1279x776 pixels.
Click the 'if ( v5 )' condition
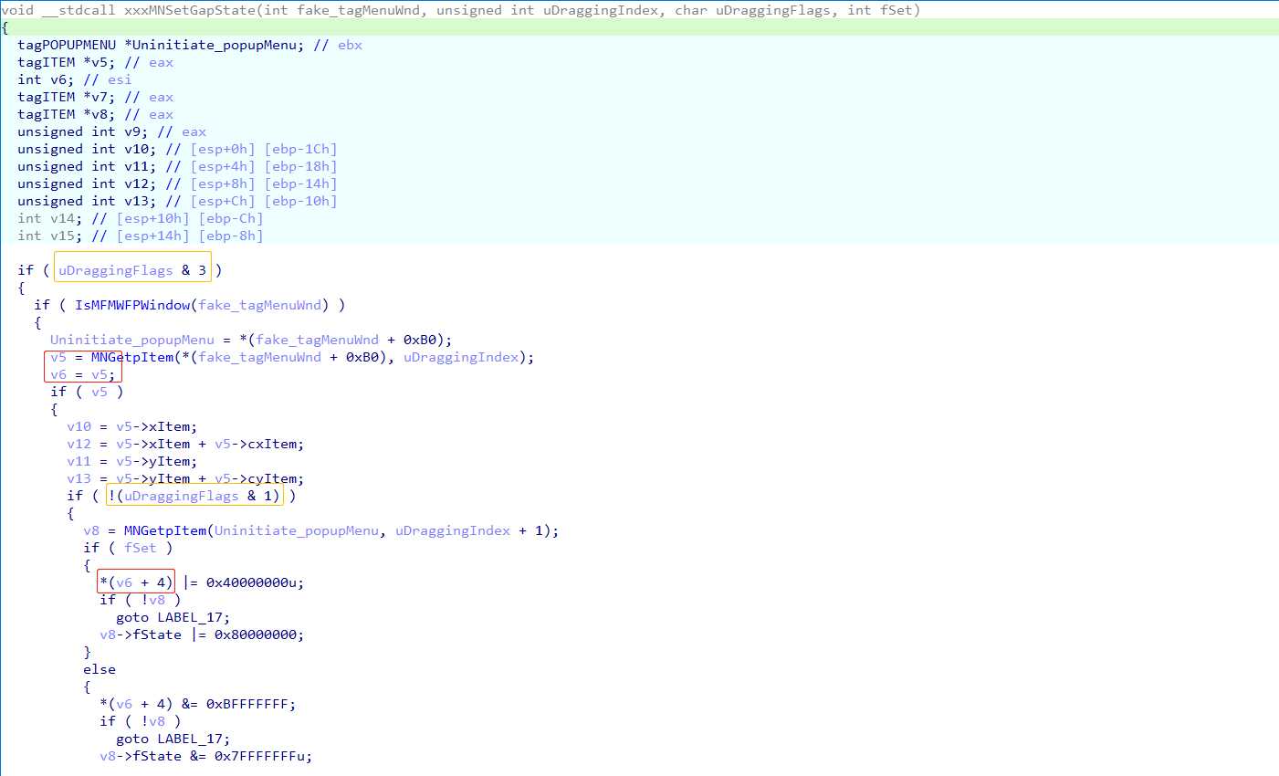click(x=87, y=392)
